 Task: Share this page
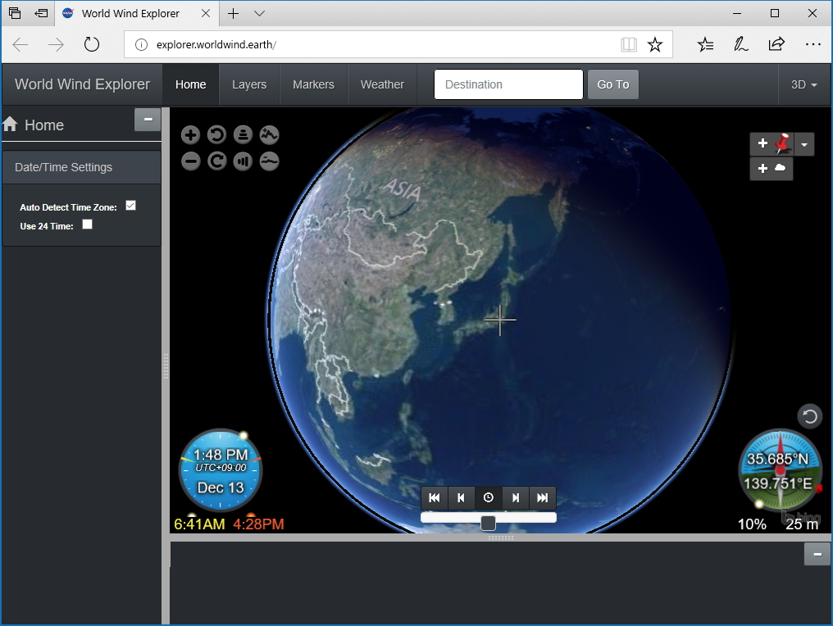tap(776, 44)
